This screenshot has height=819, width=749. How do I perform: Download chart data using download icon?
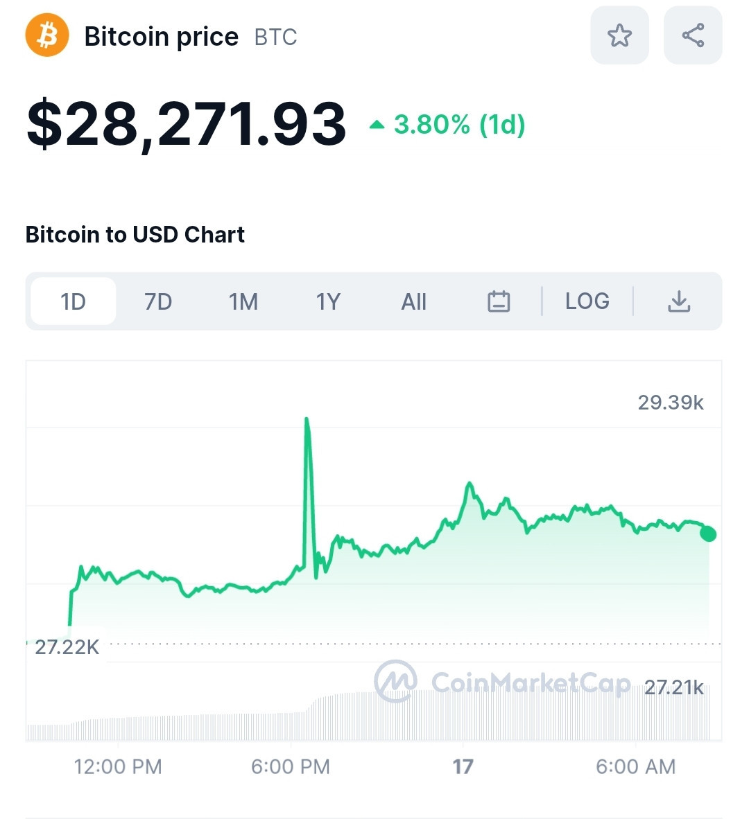(x=679, y=301)
